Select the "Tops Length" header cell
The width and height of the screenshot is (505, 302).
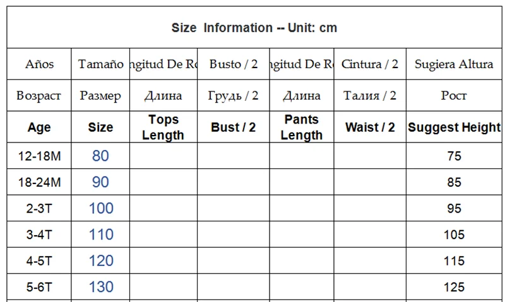[163, 127]
